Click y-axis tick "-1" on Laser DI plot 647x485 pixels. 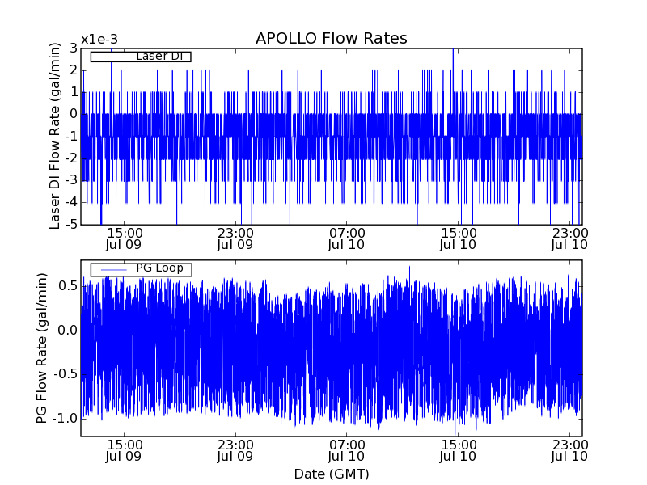(x=72, y=137)
